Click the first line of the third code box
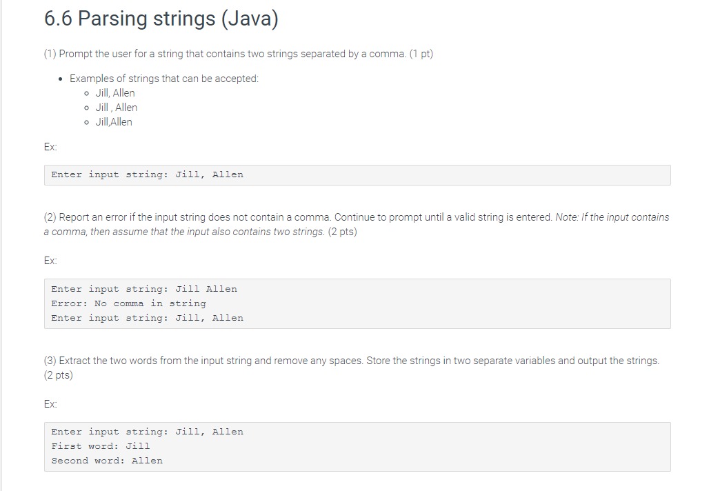This screenshot has width=709, height=491. coord(147,432)
